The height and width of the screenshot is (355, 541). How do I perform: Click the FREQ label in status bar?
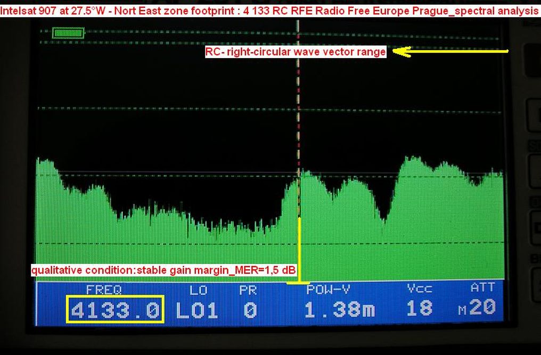coord(104,290)
